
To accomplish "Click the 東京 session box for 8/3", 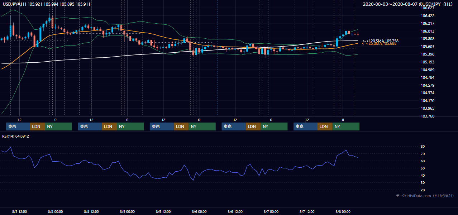I will pos(18,126).
